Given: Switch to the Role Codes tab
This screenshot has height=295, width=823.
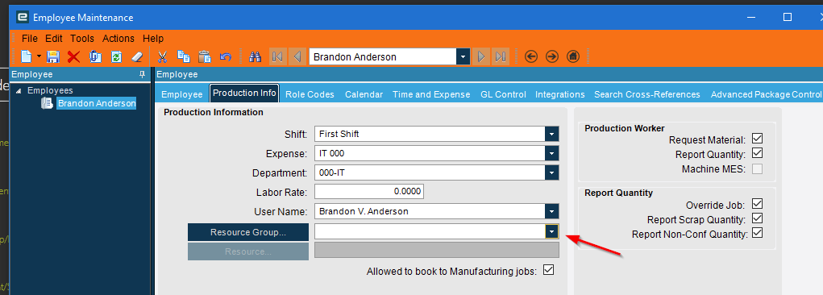Looking at the screenshot, I should (310, 94).
